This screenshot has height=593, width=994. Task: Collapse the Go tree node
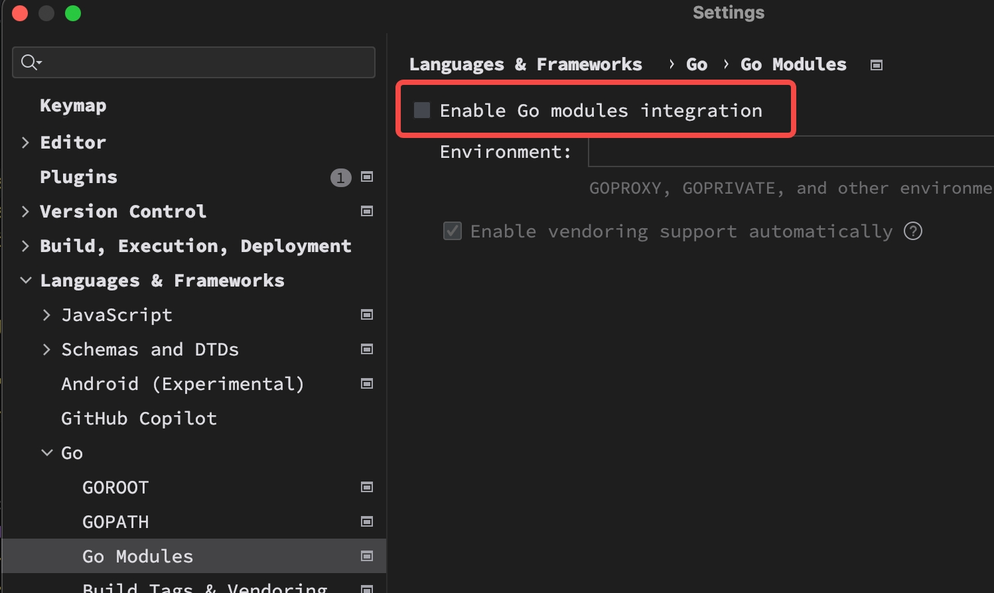[46, 452]
